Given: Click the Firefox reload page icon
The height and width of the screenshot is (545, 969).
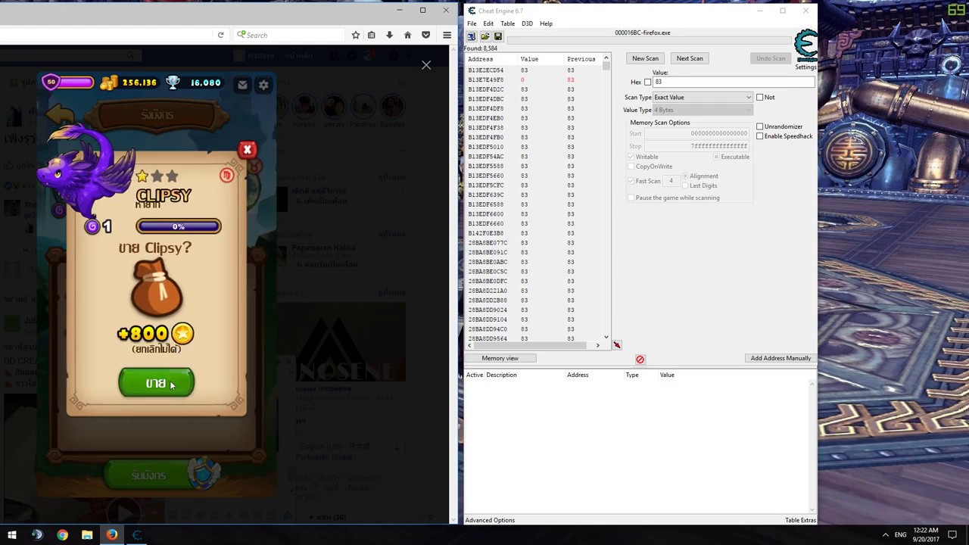Looking at the screenshot, I should coord(220,35).
